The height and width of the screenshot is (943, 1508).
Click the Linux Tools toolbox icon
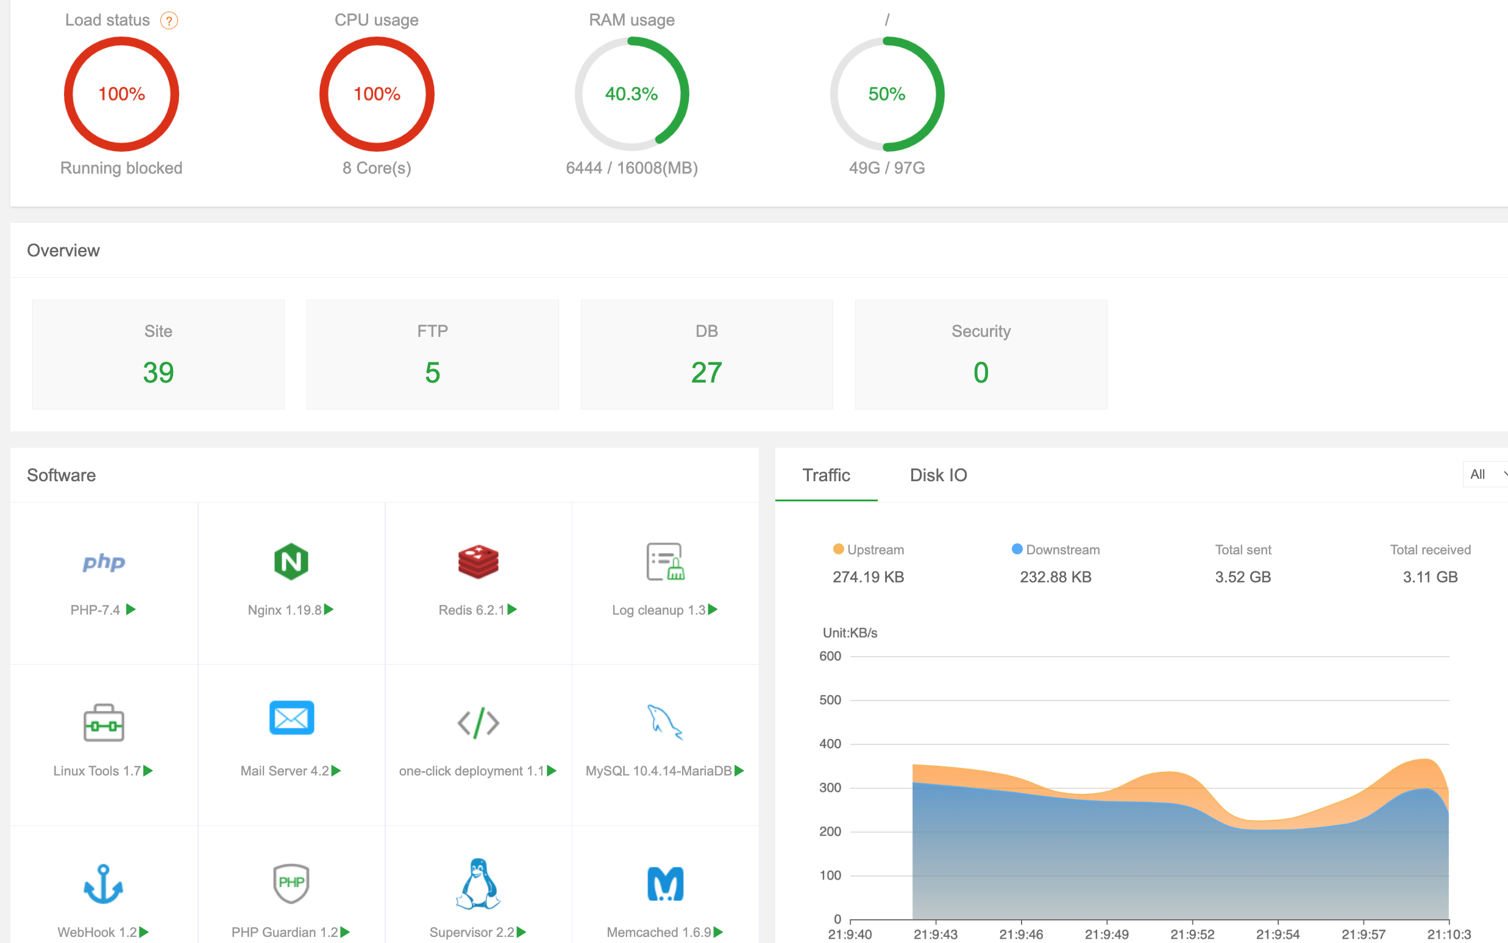(104, 723)
